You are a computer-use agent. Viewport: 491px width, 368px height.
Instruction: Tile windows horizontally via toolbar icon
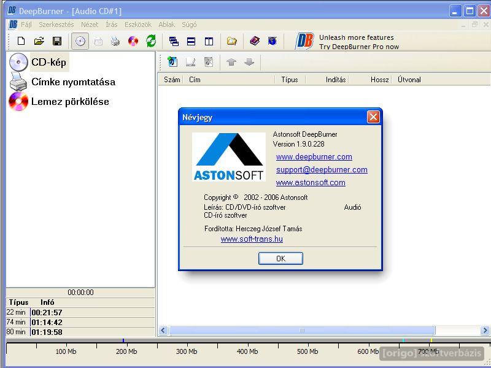click(x=191, y=41)
